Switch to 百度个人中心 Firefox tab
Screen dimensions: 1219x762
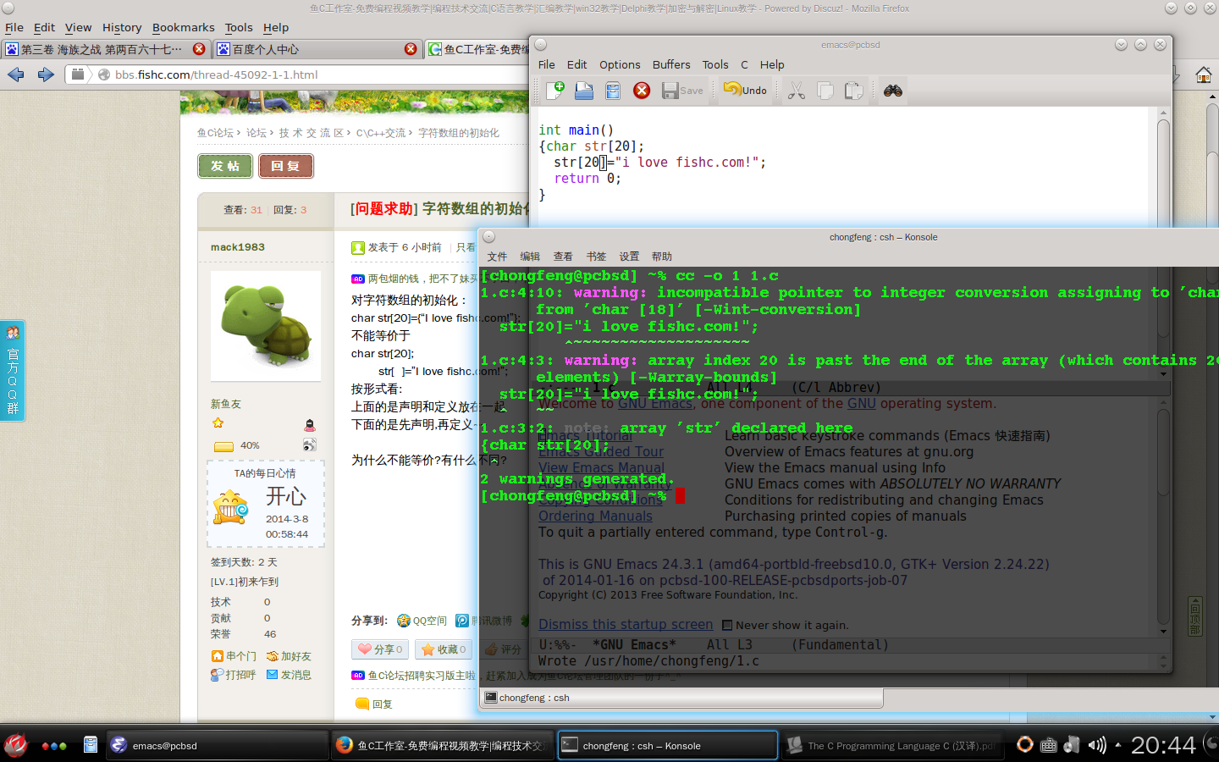tap(317, 49)
